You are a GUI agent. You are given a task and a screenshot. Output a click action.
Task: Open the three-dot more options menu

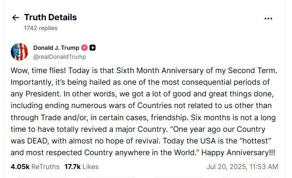click(268, 18)
